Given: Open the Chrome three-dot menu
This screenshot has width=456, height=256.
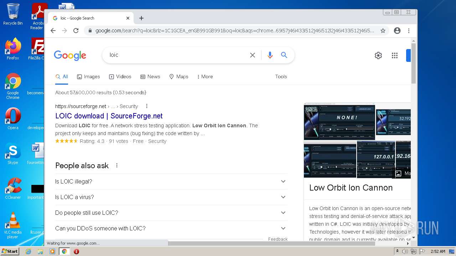Looking at the screenshot, I should coord(409,31).
